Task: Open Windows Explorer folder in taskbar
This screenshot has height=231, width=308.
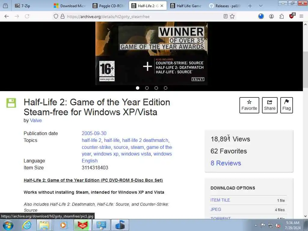Action: pos(45,225)
